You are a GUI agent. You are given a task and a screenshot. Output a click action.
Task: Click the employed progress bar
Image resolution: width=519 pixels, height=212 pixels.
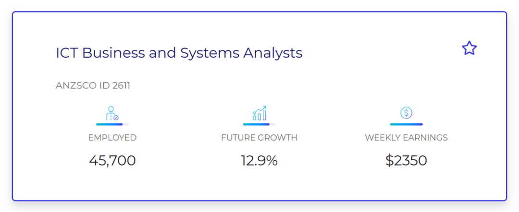[112, 124]
